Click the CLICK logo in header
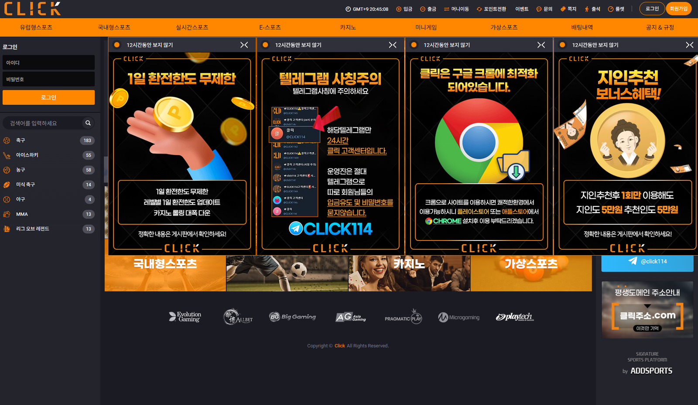 [x=32, y=9]
